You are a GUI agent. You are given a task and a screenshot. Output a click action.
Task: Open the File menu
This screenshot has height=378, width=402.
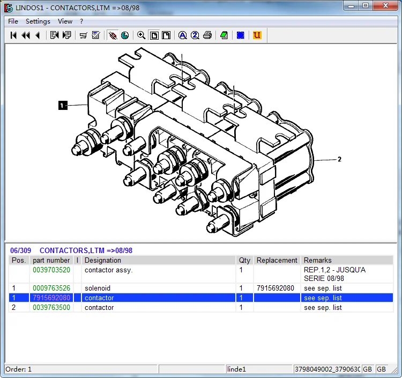(x=13, y=21)
